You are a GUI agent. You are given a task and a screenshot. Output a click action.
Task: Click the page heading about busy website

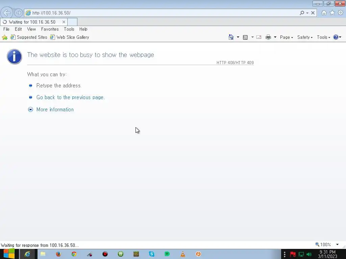tap(91, 55)
